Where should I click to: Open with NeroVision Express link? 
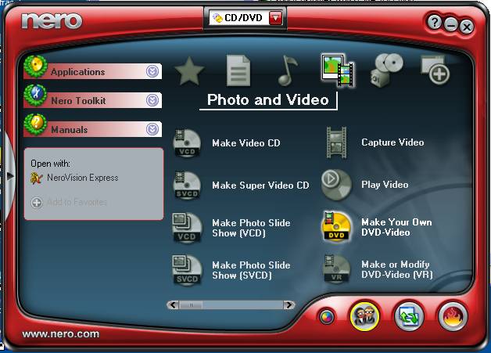pyautogui.click(x=83, y=178)
